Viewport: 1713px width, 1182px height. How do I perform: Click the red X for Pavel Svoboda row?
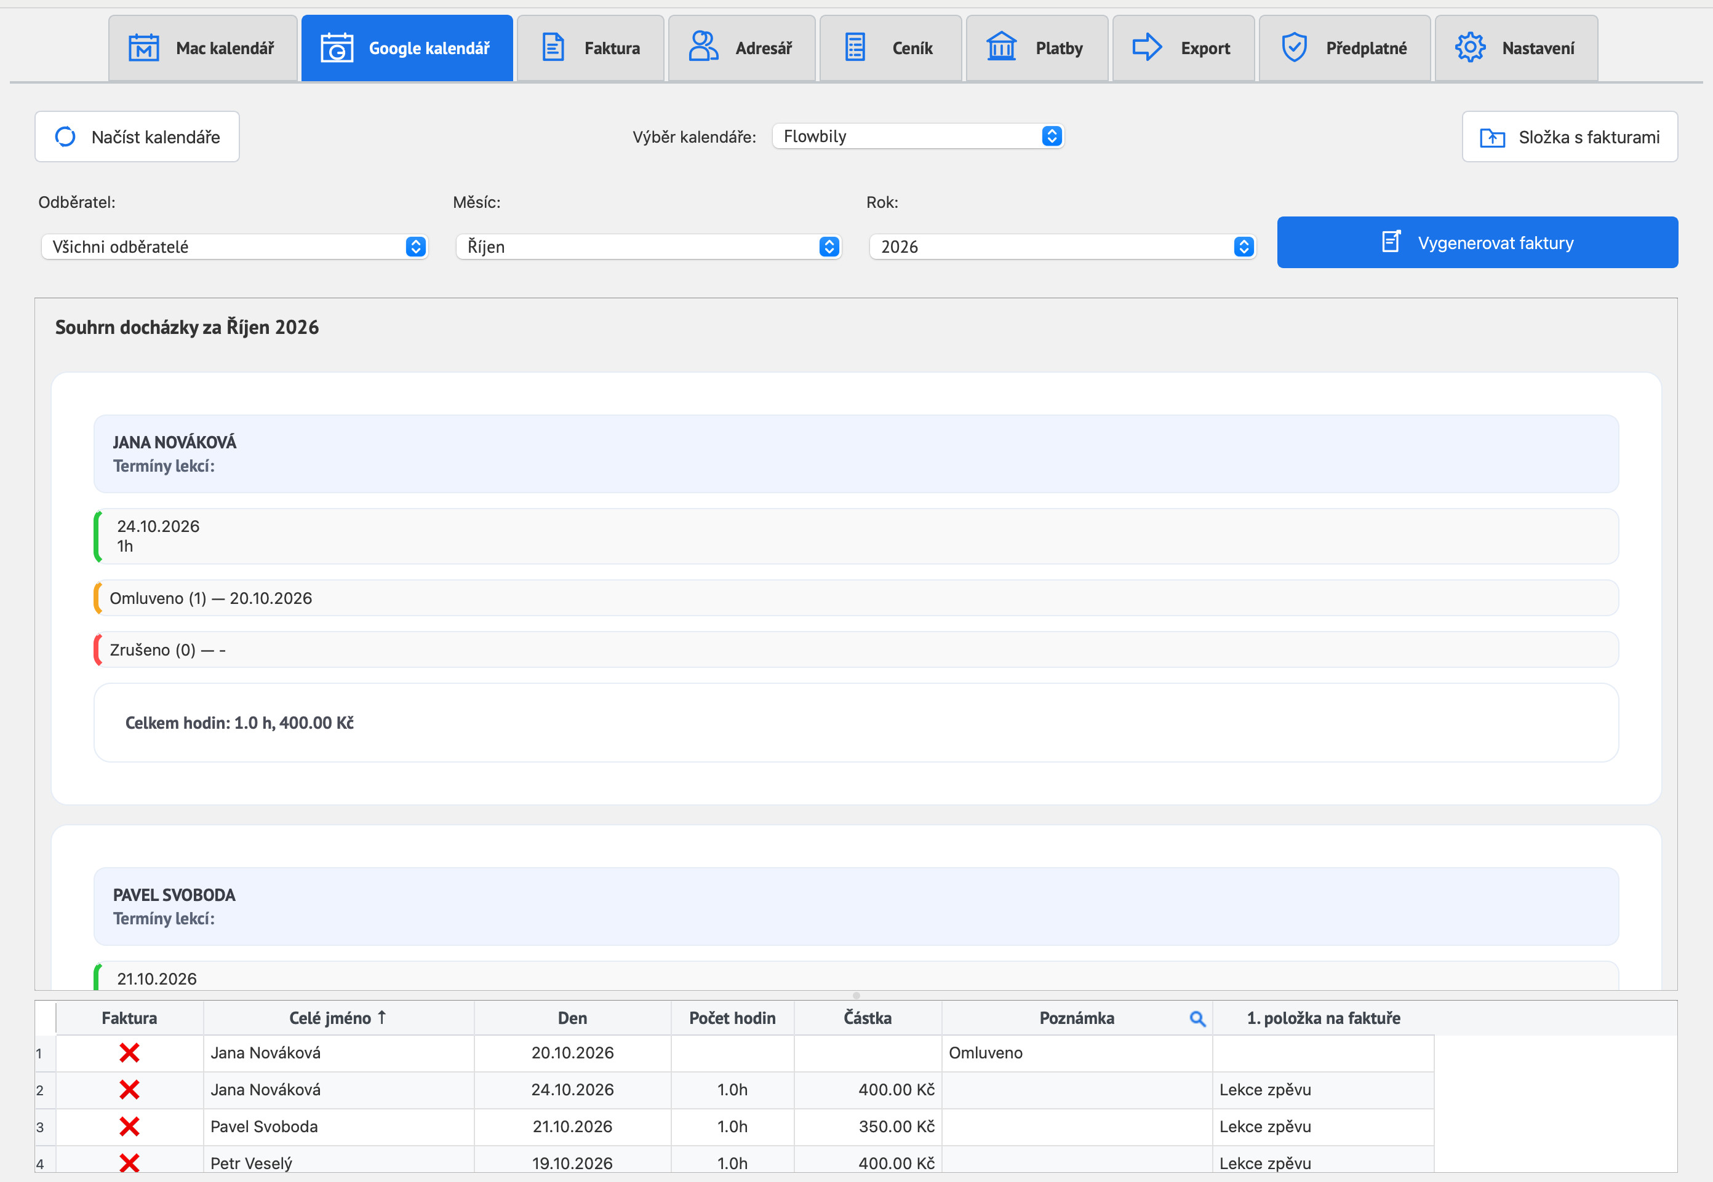(x=130, y=1127)
